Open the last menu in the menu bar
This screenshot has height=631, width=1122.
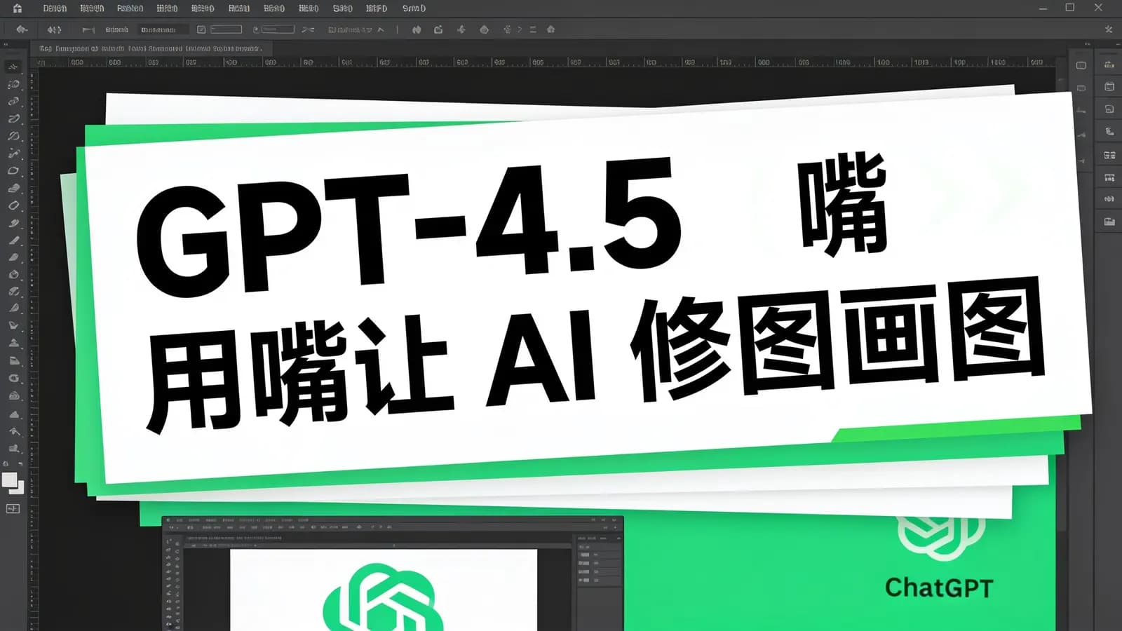(x=414, y=8)
